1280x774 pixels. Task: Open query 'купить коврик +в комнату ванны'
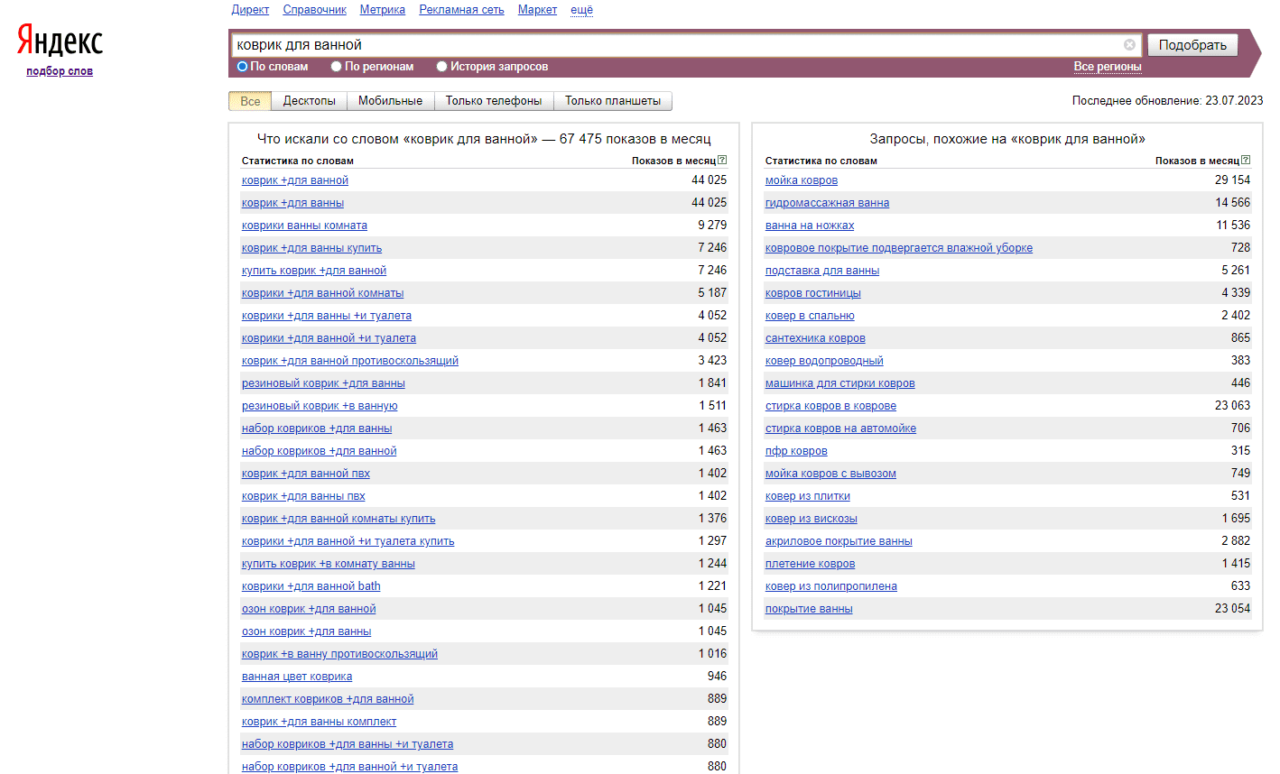[x=329, y=564]
